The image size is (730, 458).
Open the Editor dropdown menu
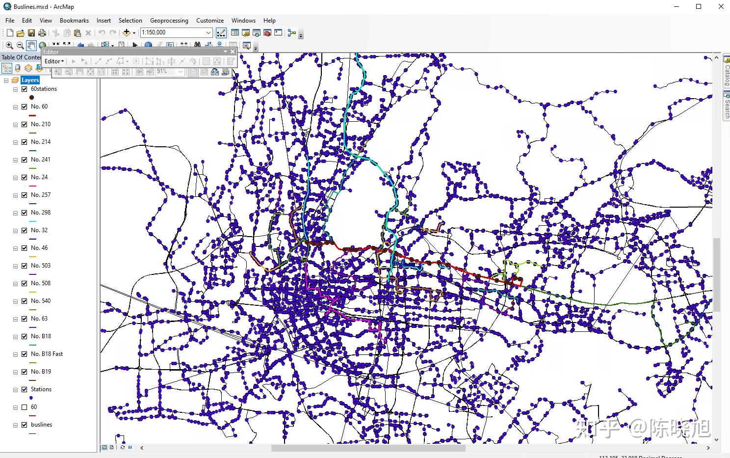click(x=54, y=61)
